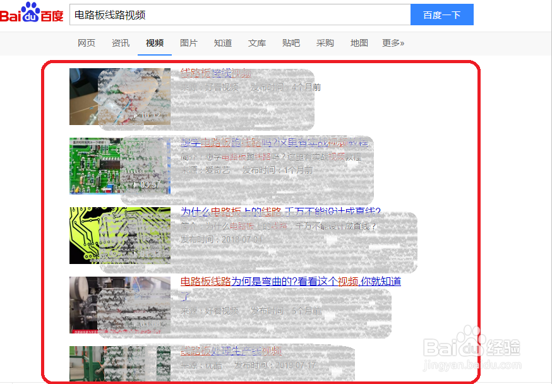Click 发布时间：5个月前 text
552x384 pixels.
click(x=285, y=311)
